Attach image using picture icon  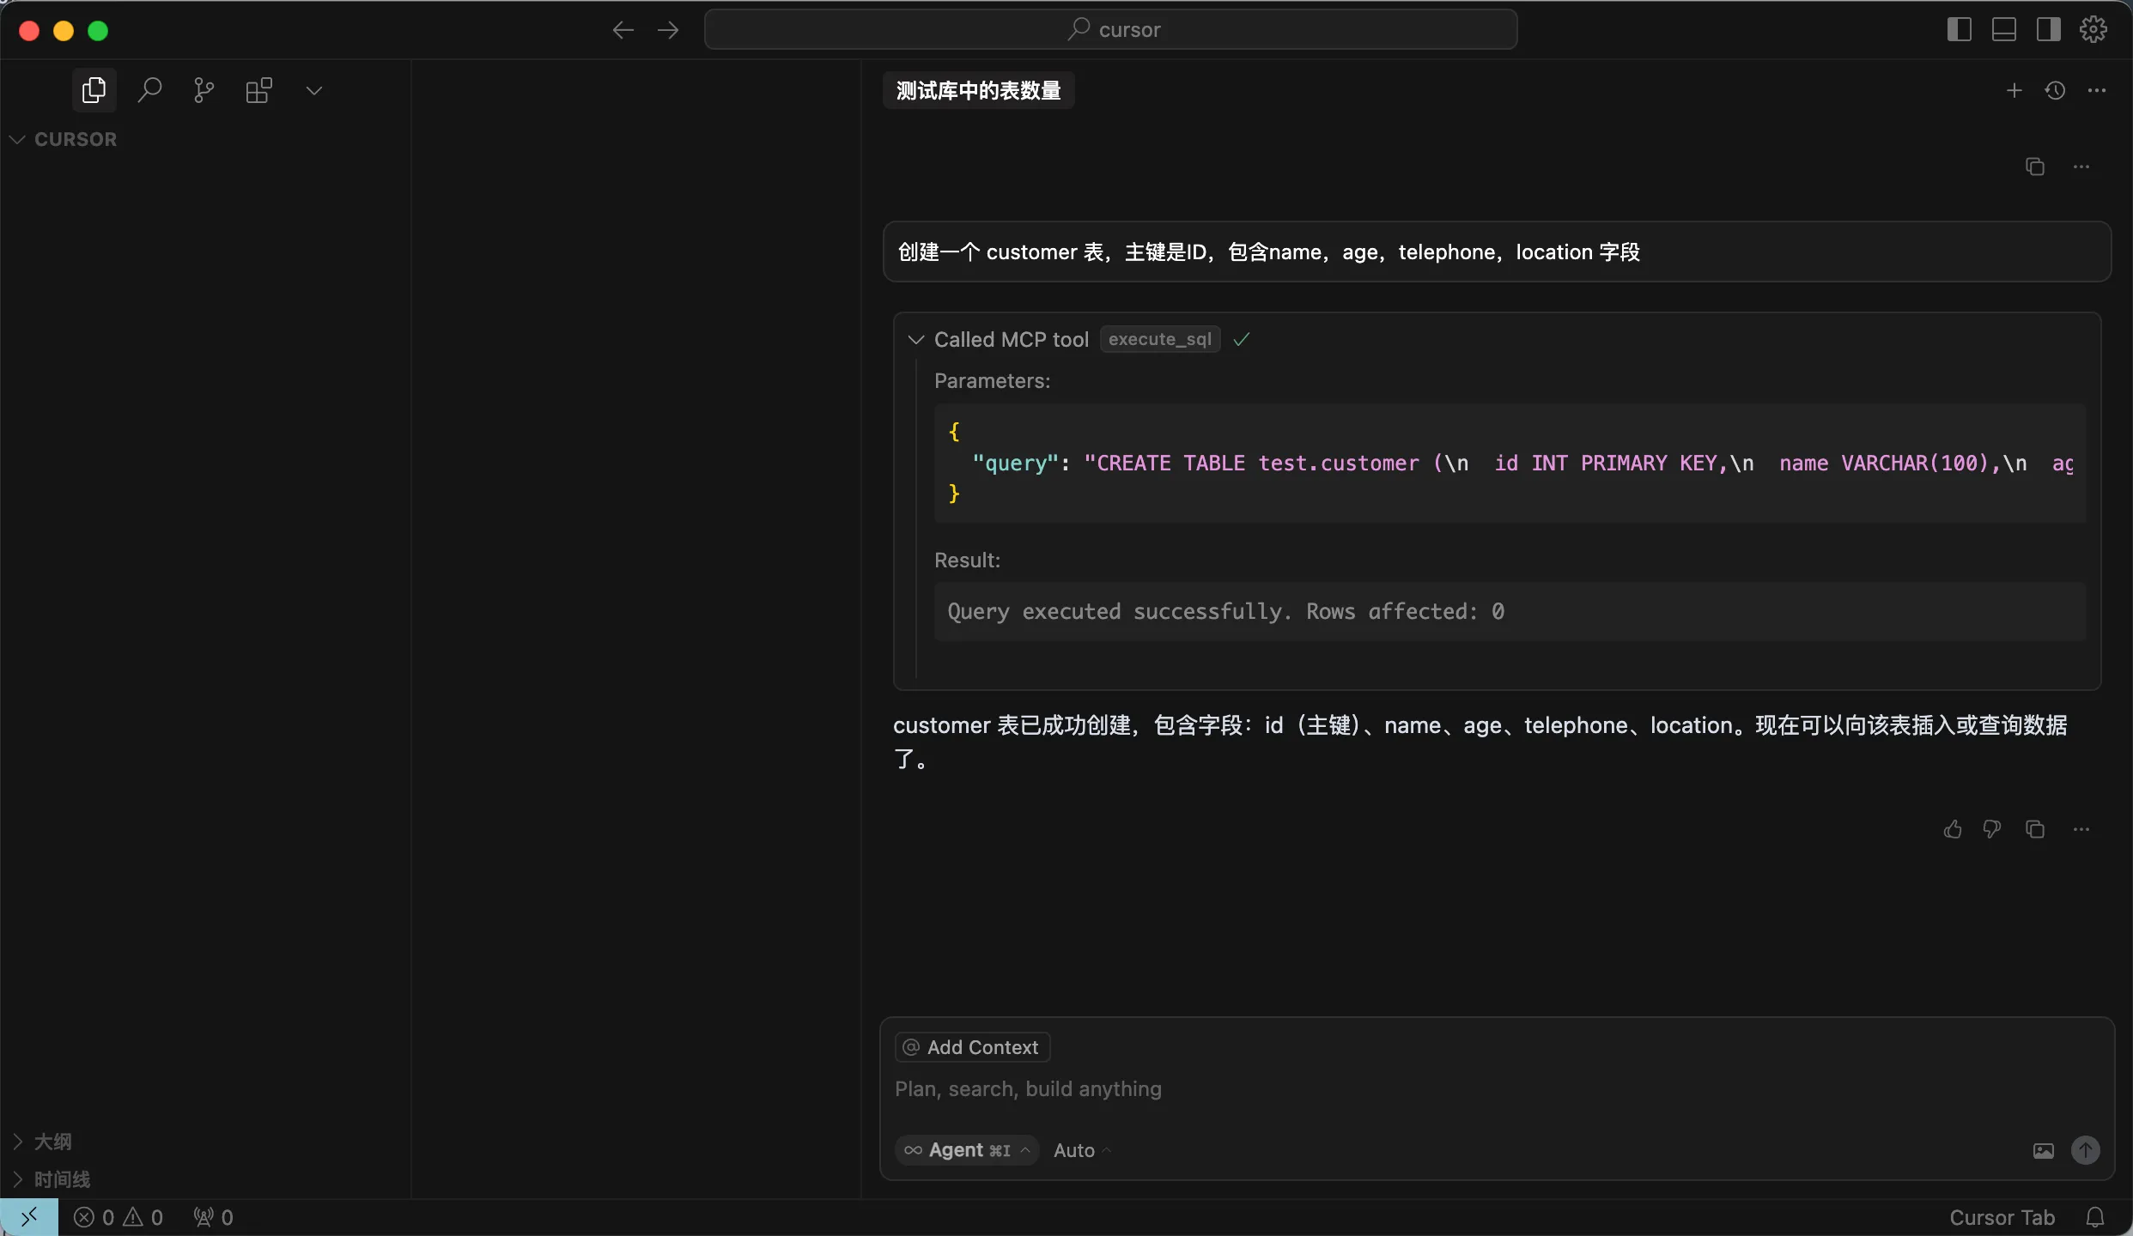pyautogui.click(x=2044, y=1151)
